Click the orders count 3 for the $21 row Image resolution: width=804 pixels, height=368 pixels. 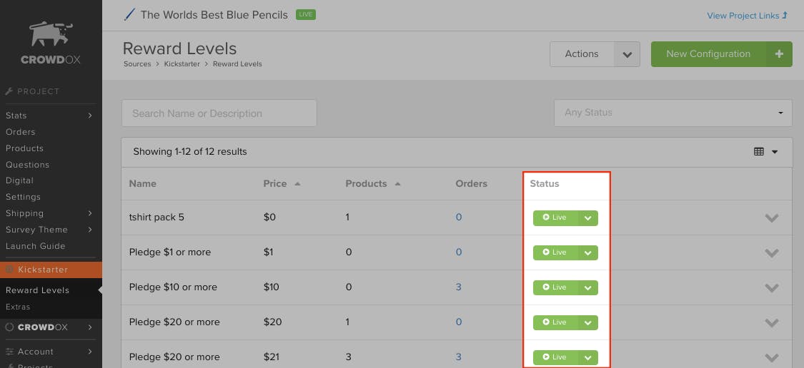(459, 357)
